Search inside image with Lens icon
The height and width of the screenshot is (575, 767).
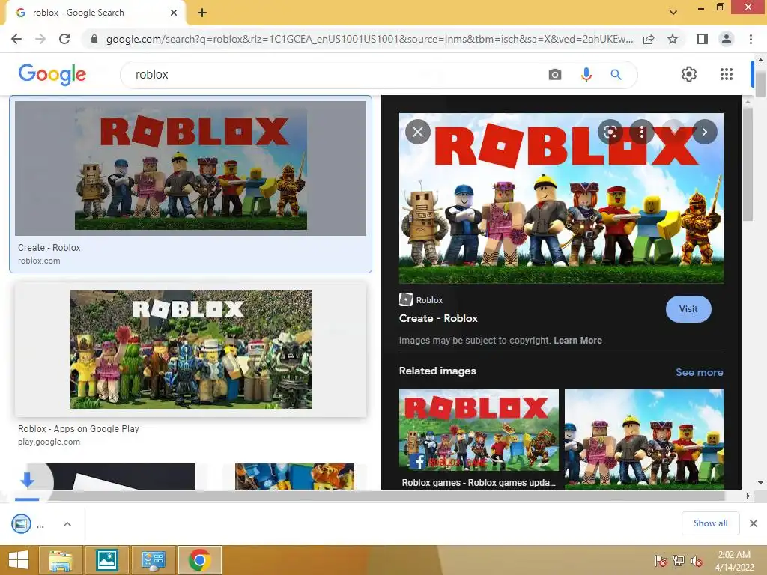(610, 132)
